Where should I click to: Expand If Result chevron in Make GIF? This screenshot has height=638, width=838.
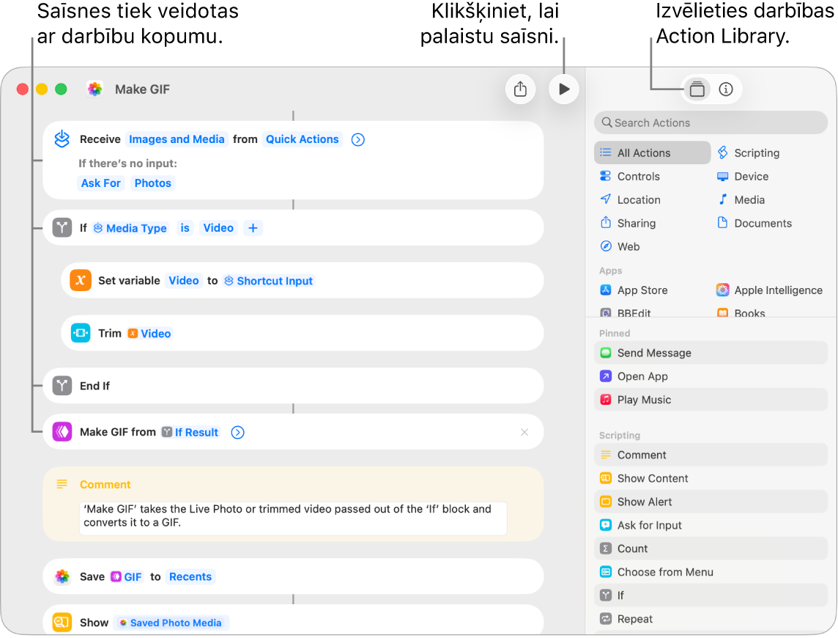click(237, 432)
